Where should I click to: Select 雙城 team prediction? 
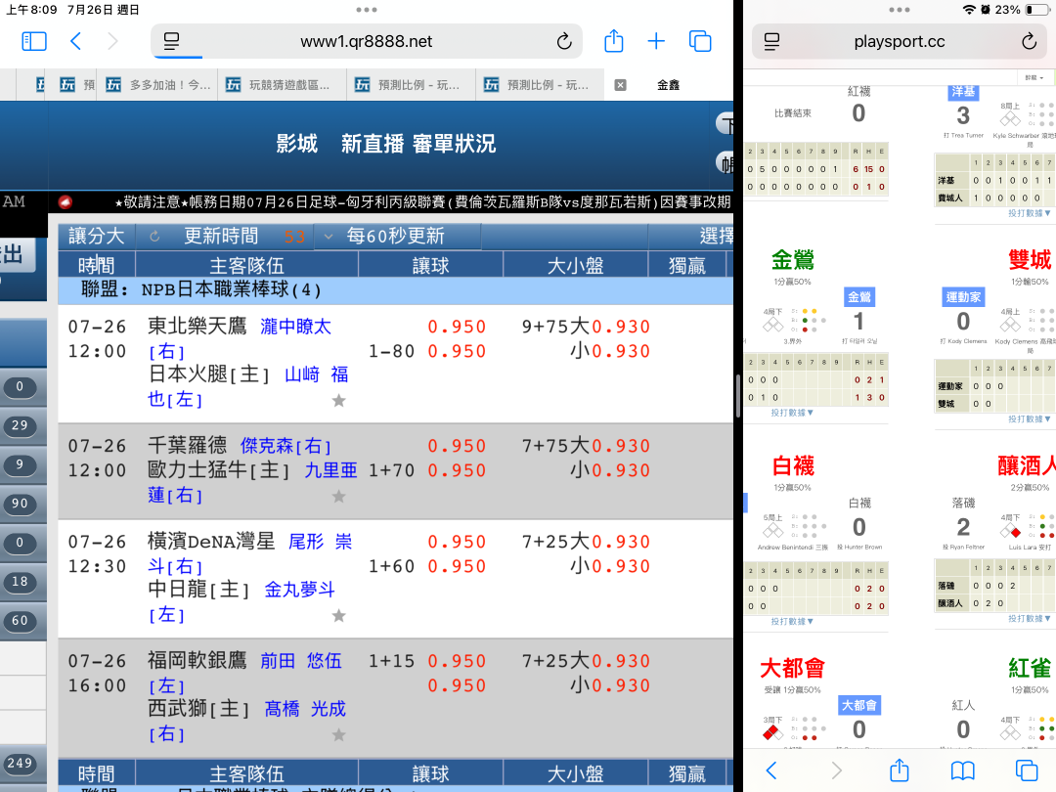point(1030,259)
